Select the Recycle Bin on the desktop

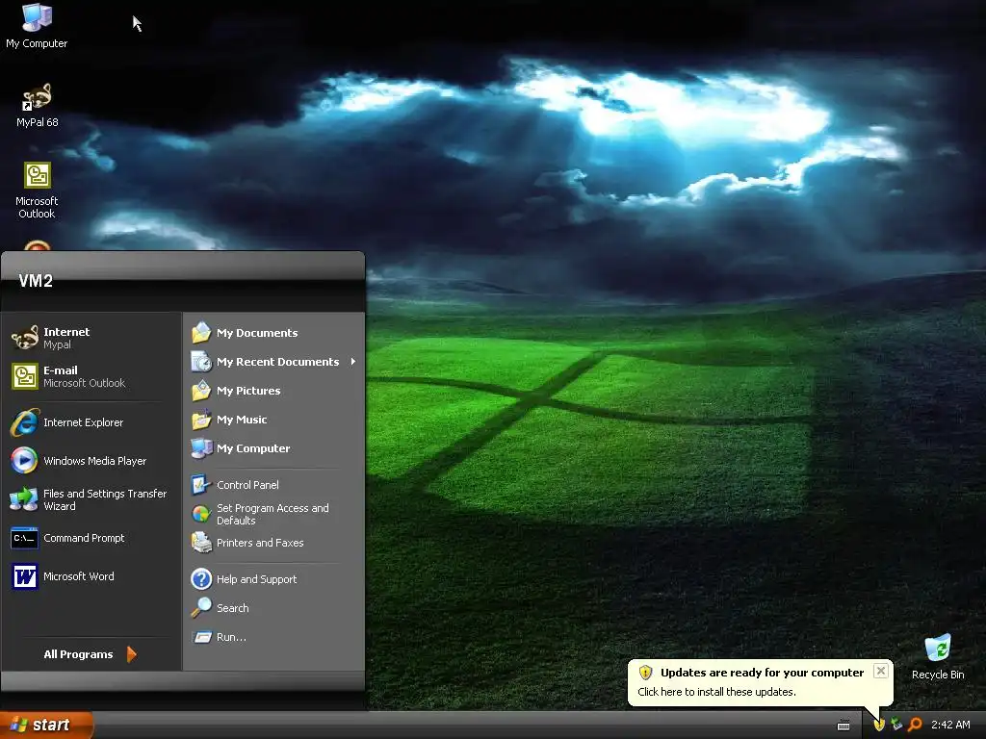(938, 657)
